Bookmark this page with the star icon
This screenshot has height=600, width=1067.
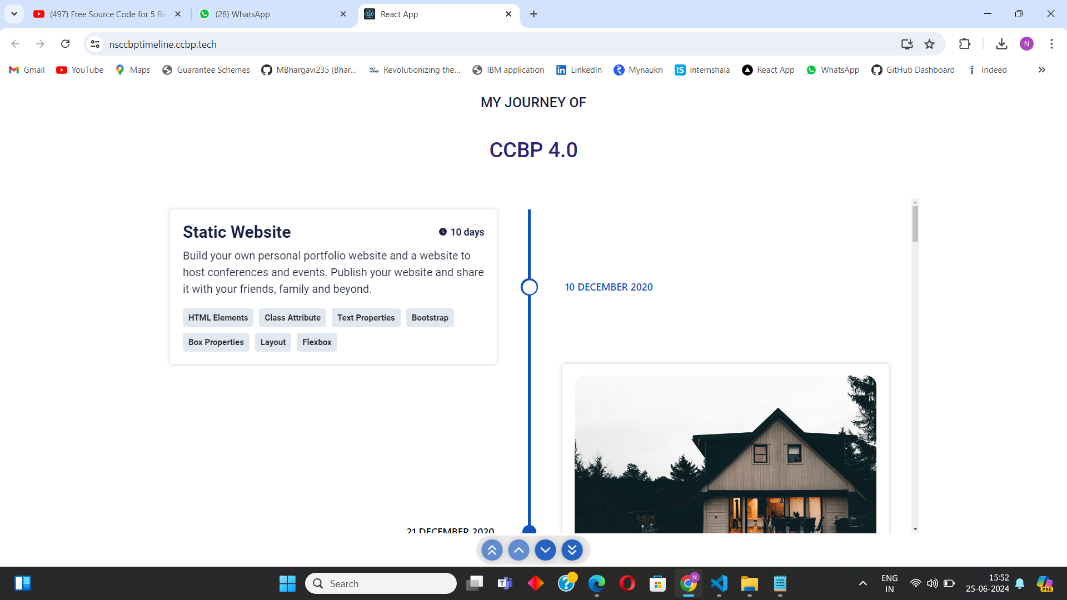tap(929, 44)
